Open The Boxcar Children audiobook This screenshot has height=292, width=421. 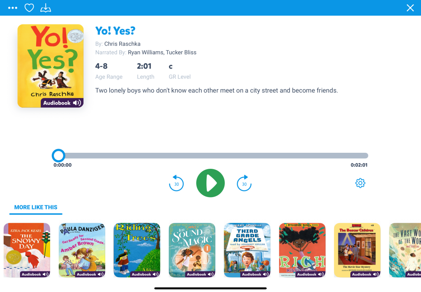tap(357, 250)
